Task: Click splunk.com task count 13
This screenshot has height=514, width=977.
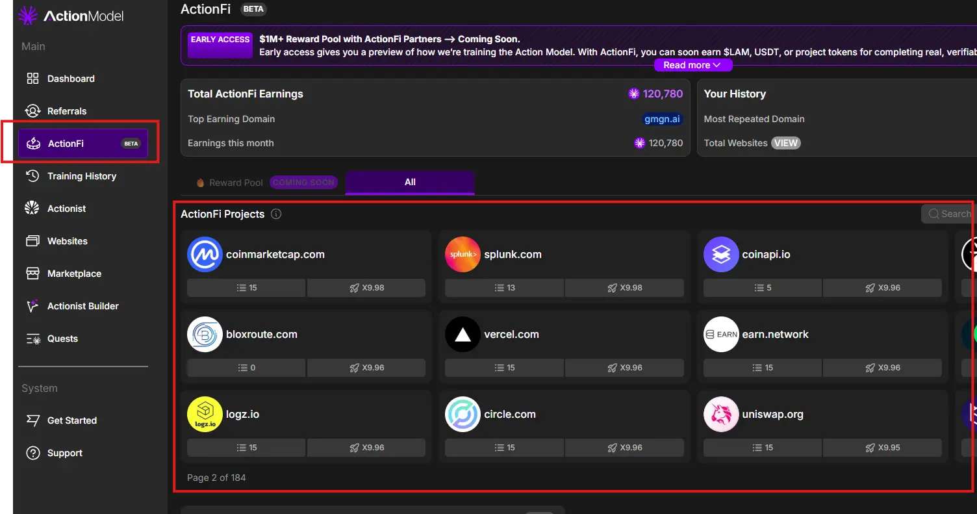Action: 505,288
